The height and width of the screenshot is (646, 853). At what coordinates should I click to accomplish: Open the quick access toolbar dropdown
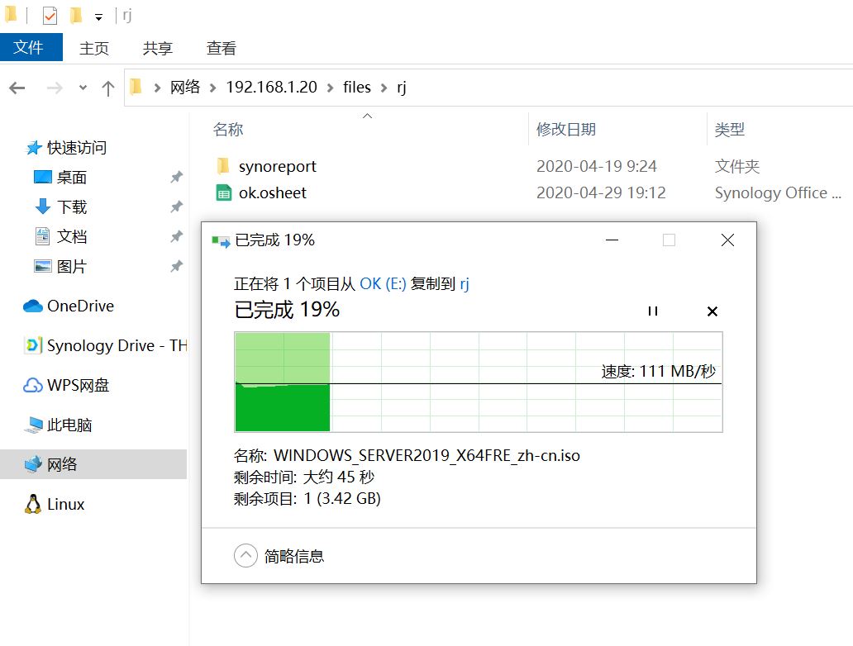pyautogui.click(x=98, y=17)
